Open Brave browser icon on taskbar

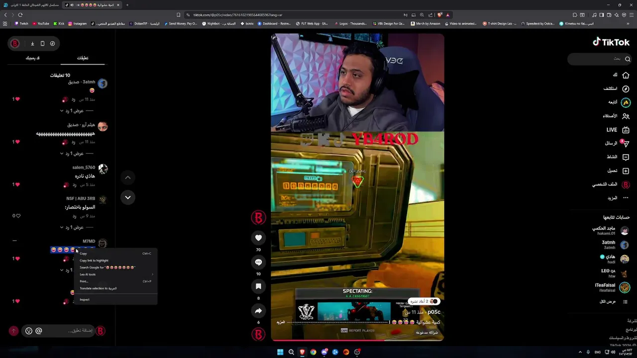302,352
